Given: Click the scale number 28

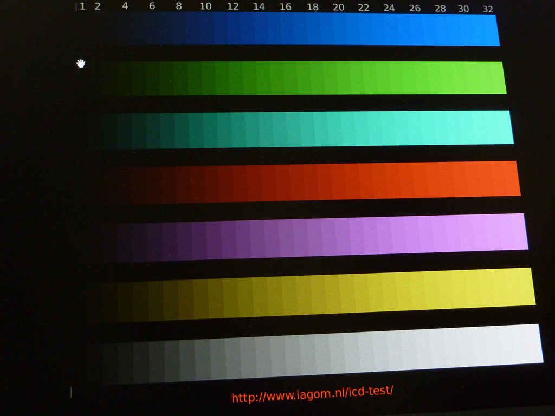Looking at the screenshot, I should pyautogui.click(x=440, y=9).
